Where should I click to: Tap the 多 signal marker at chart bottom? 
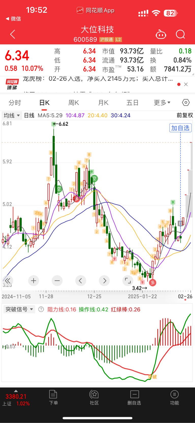[153, 283]
